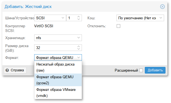Screen dimensions: 171x103
Task: Open the Справка help button
Action: pos(15,70)
